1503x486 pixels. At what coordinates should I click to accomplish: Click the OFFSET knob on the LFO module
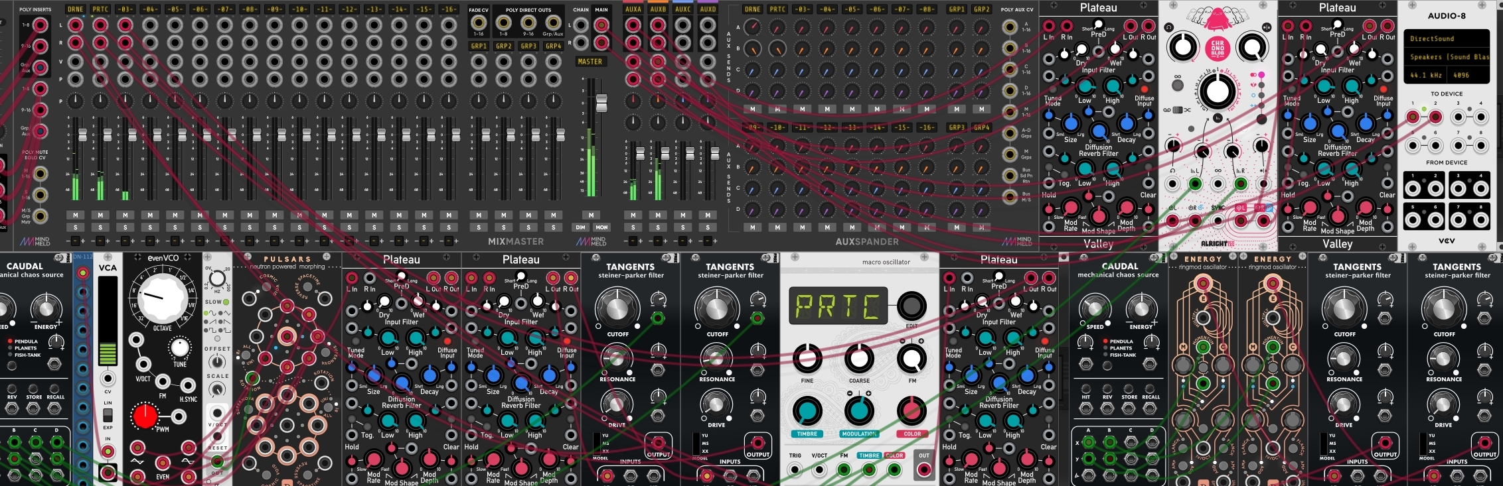(217, 362)
